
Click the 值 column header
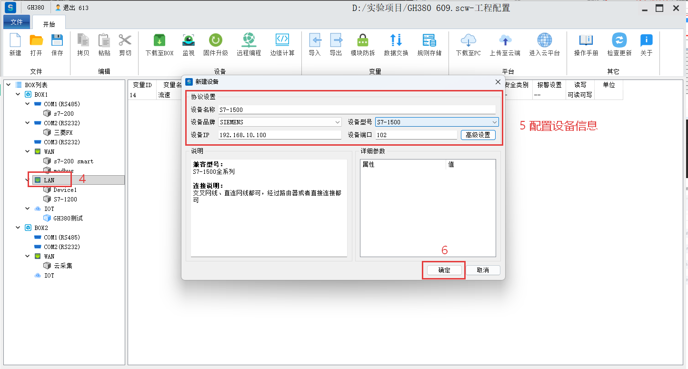pos(470,164)
